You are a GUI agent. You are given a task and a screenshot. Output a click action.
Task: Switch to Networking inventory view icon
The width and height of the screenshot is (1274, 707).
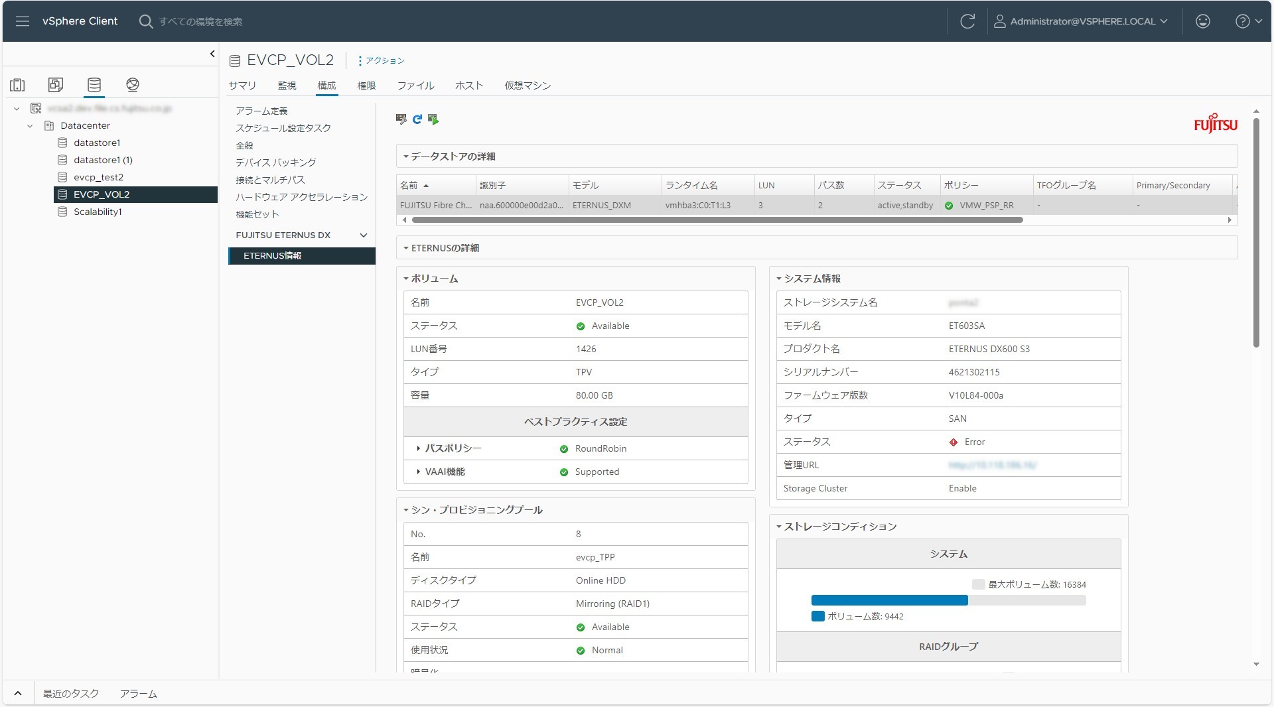pos(133,85)
